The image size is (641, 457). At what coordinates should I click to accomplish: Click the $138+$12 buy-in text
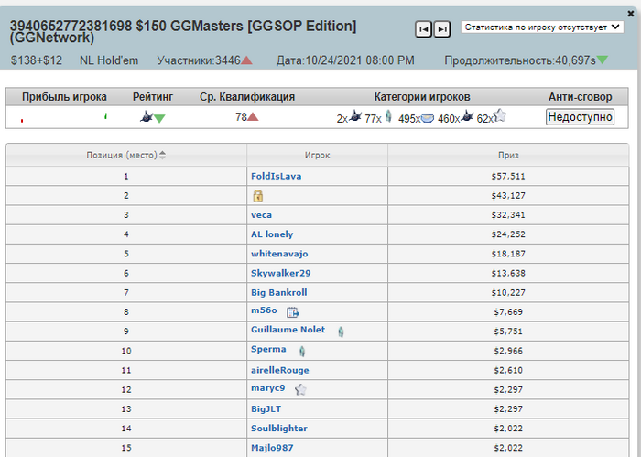click(37, 60)
